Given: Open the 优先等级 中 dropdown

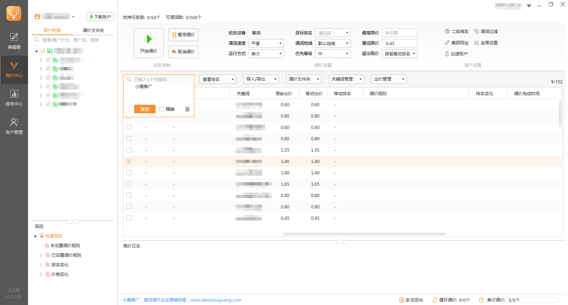Looking at the screenshot, I should (333, 54).
